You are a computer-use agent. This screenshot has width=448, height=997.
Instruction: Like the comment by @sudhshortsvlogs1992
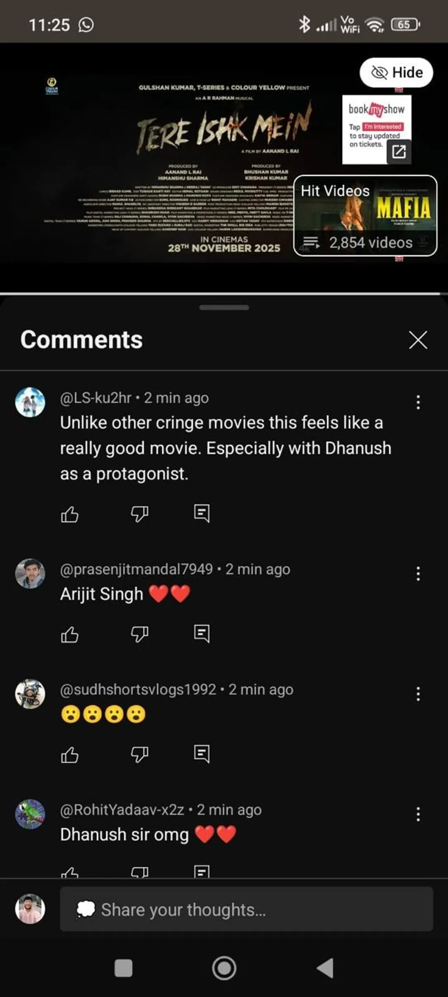[70, 754]
